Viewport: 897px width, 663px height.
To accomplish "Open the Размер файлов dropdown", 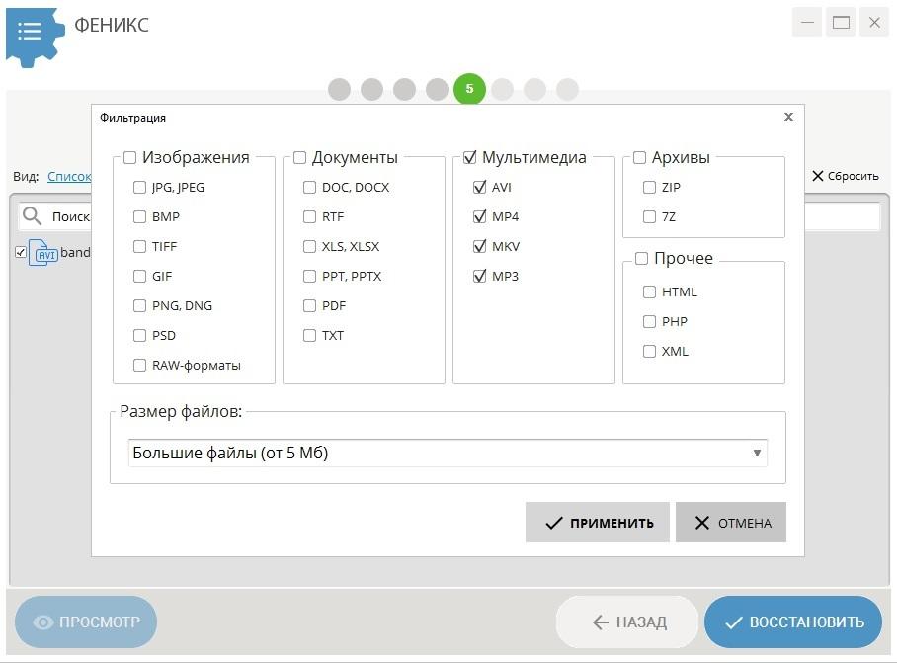I will point(448,454).
